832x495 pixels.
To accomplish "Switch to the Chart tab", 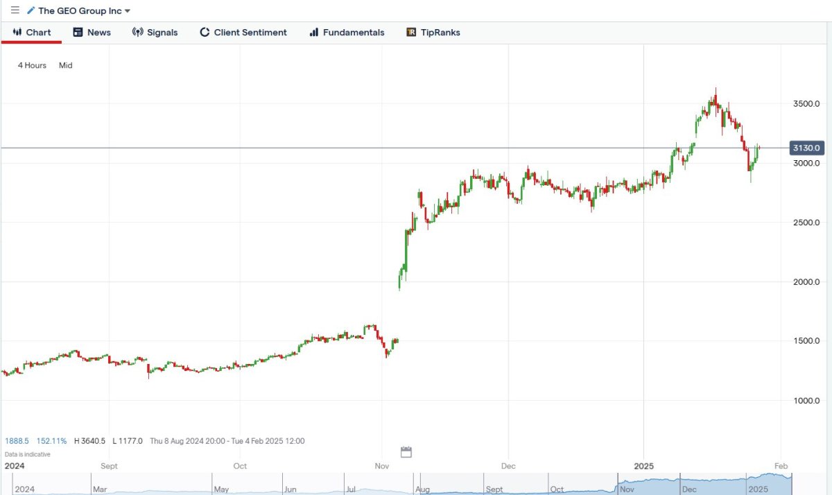I will pyautogui.click(x=32, y=32).
